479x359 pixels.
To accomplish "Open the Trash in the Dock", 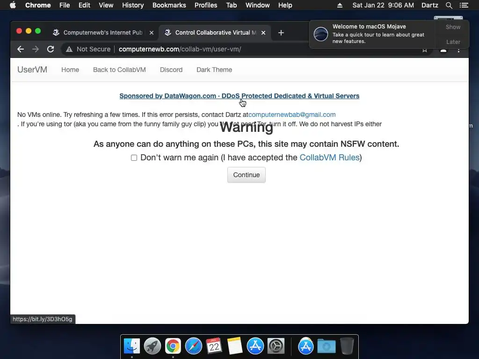I will point(347,346).
